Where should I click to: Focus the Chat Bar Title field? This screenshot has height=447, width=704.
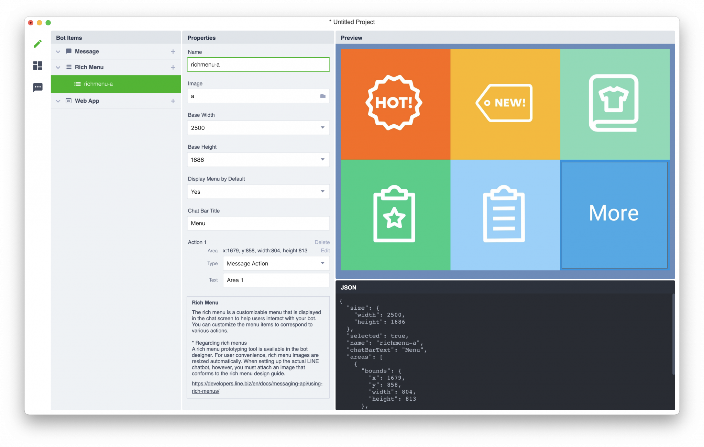point(258,223)
